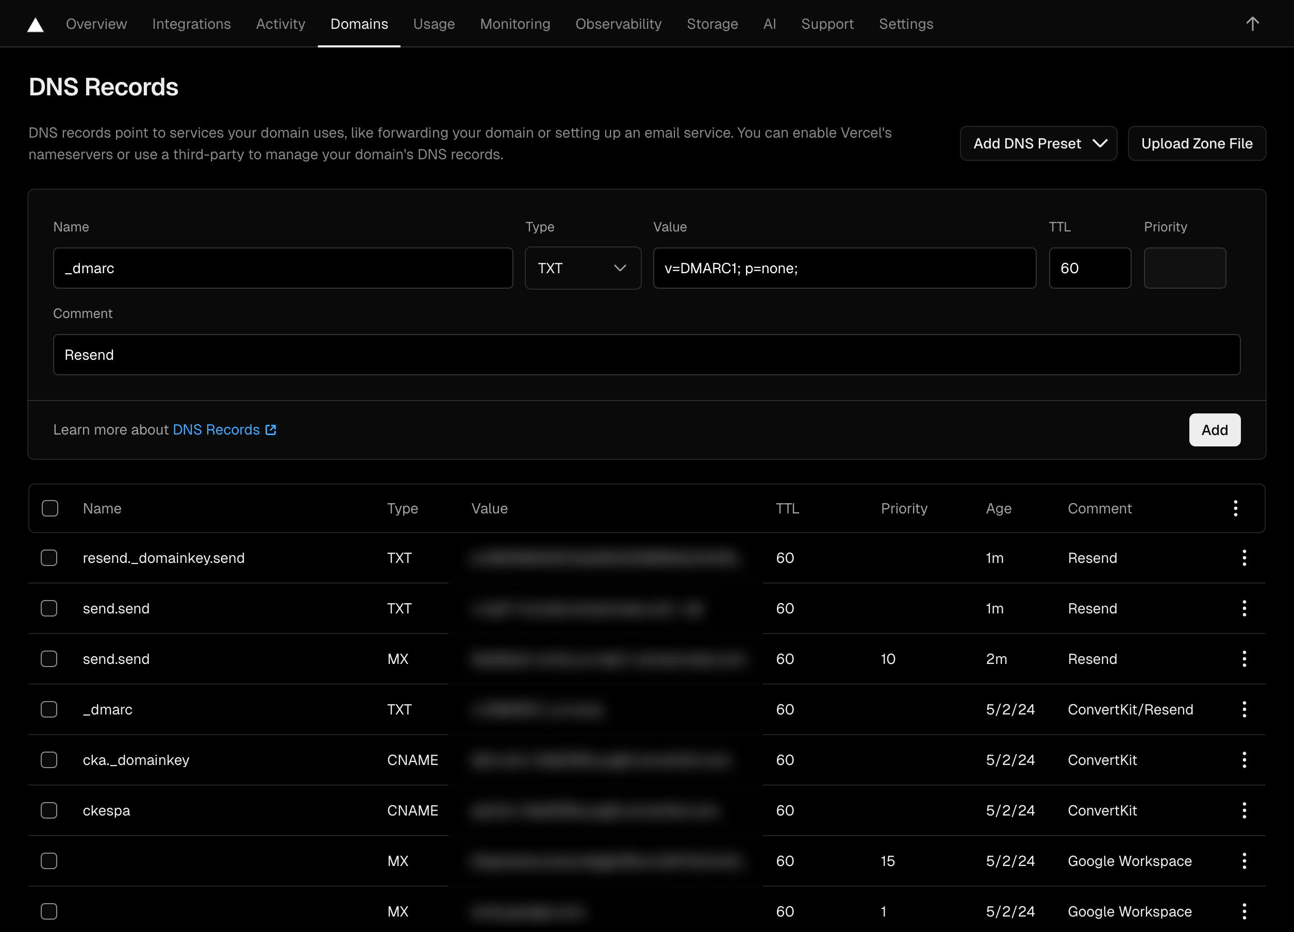Click the Value column header in table
Image resolution: width=1294 pixels, height=932 pixels.
coord(489,508)
